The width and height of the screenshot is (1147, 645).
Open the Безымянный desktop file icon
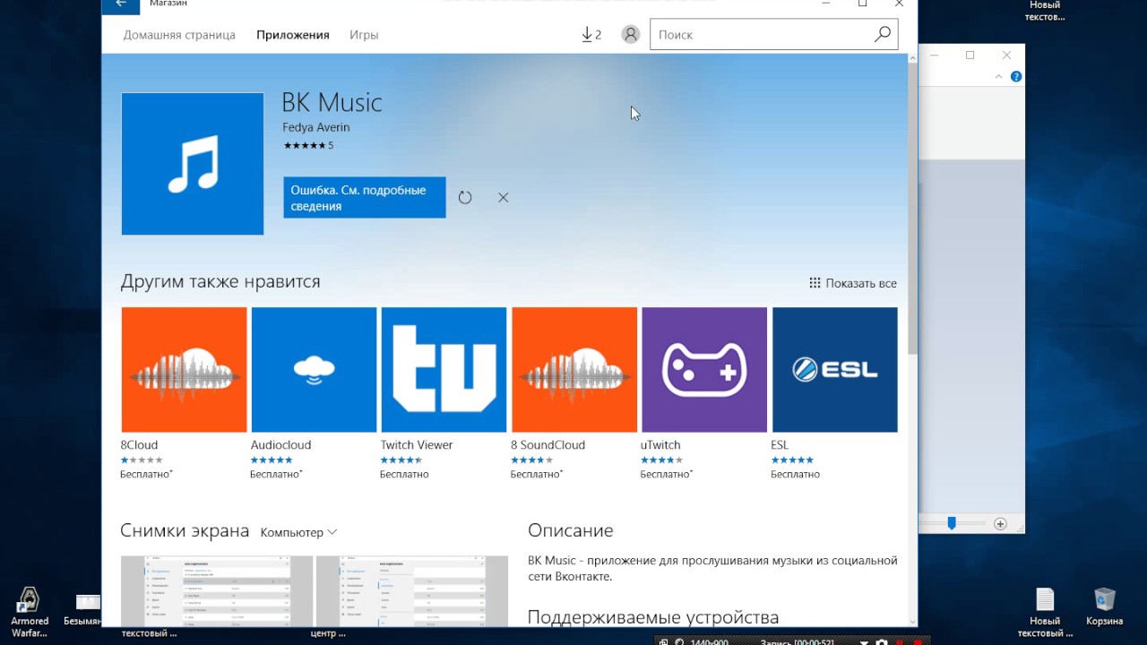[82, 611]
